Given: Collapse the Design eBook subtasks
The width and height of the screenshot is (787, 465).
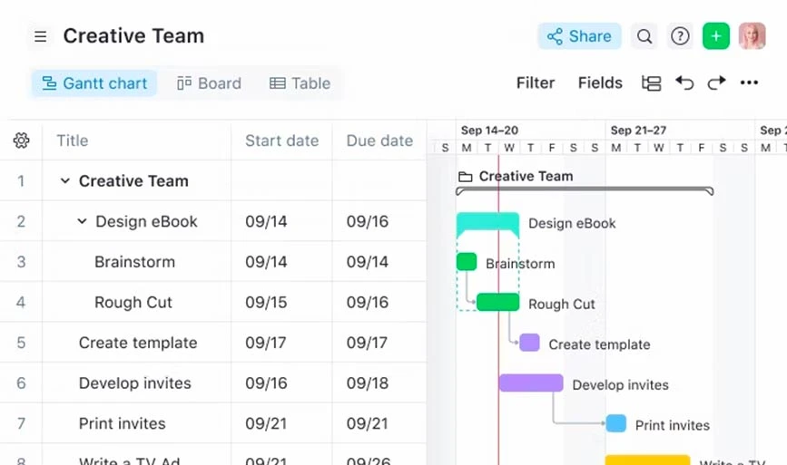Looking at the screenshot, I should 82,221.
